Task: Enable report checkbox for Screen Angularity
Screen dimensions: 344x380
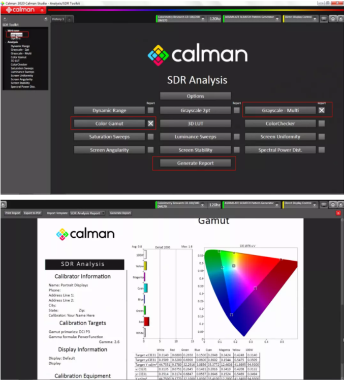Action: [x=150, y=150]
